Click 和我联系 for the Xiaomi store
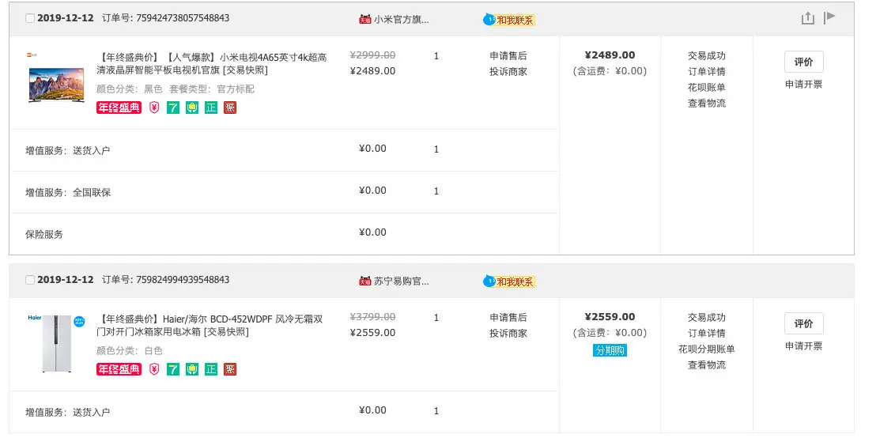 [509, 20]
